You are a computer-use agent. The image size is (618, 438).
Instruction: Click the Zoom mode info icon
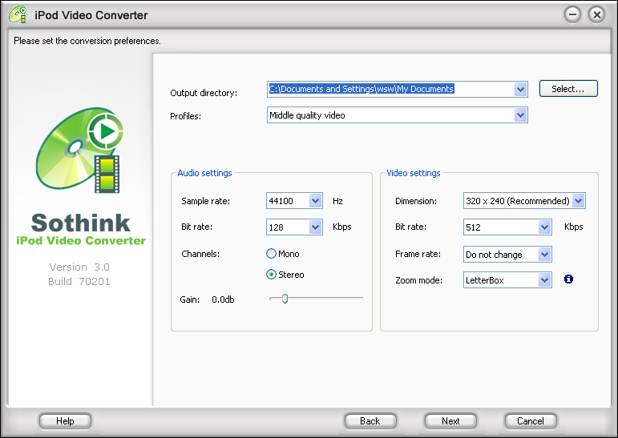coord(568,279)
